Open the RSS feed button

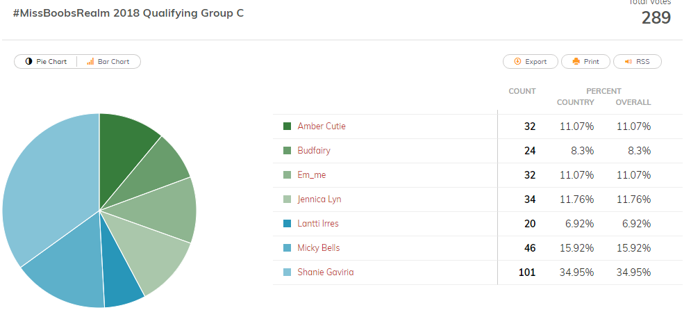pos(638,62)
